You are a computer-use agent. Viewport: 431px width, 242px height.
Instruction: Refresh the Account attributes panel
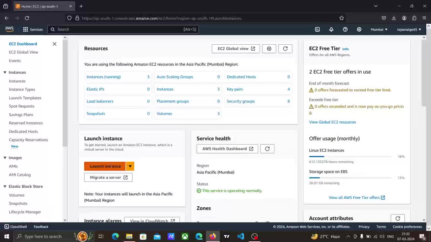398,218
